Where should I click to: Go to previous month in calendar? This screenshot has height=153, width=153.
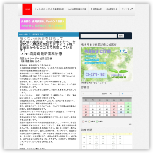tap(83, 94)
